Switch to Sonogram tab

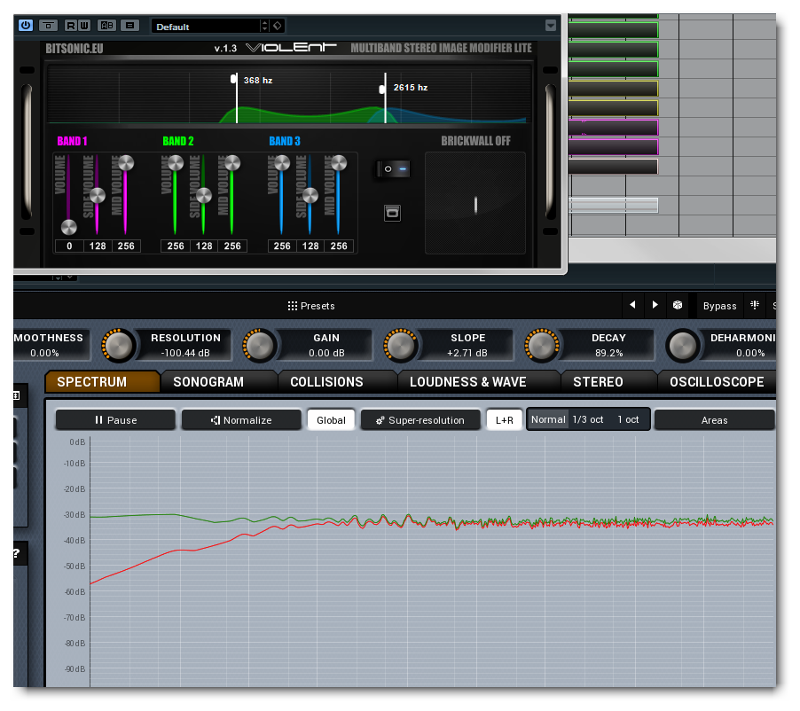click(x=219, y=381)
